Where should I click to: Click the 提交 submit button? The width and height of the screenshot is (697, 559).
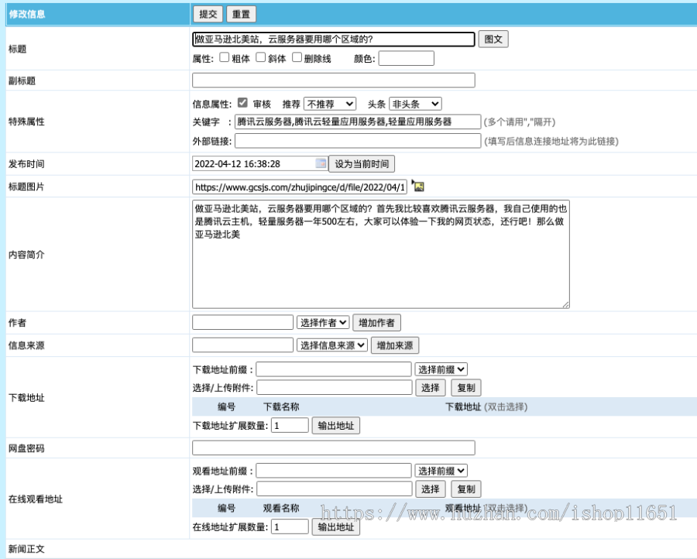click(x=208, y=14)
